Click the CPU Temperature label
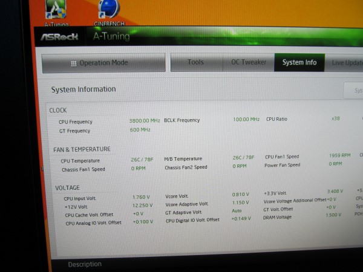Viewport: 363px width, 272px height. (80, 161)
